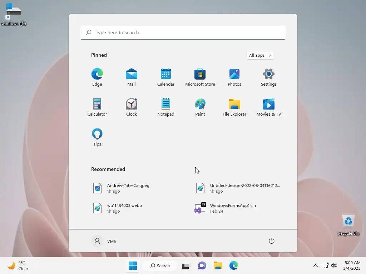
Task: Open the weather widget showing 5°C Clear
Action: [18, 265]
